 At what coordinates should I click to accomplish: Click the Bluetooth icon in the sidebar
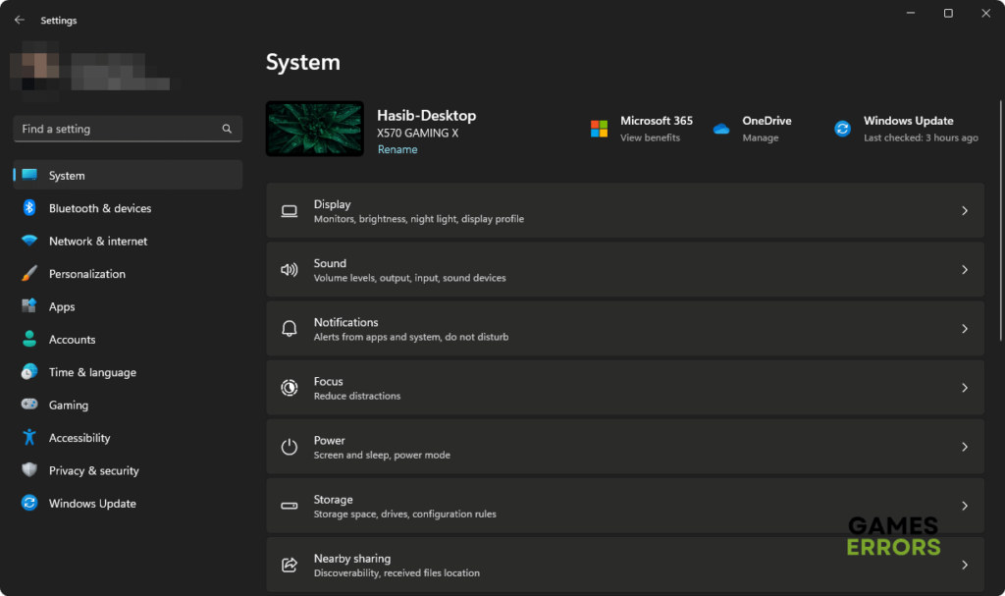tap(29, 208)
